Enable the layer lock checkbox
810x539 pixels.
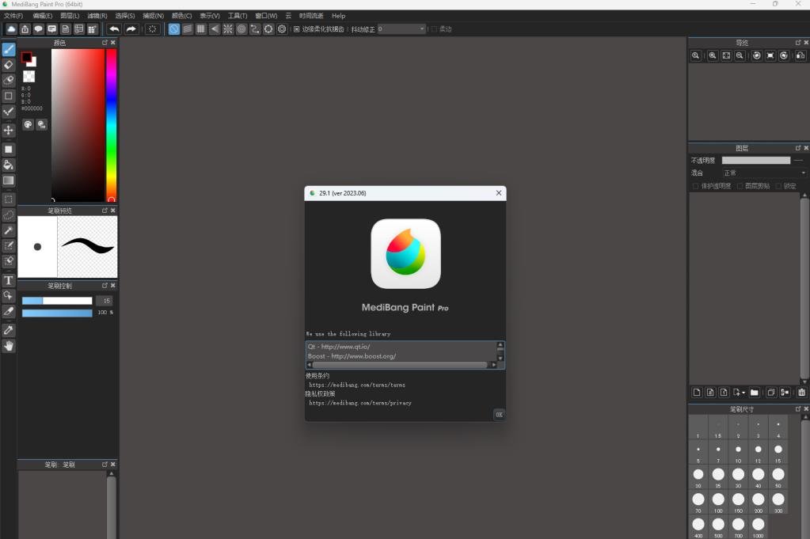[778, 186]
